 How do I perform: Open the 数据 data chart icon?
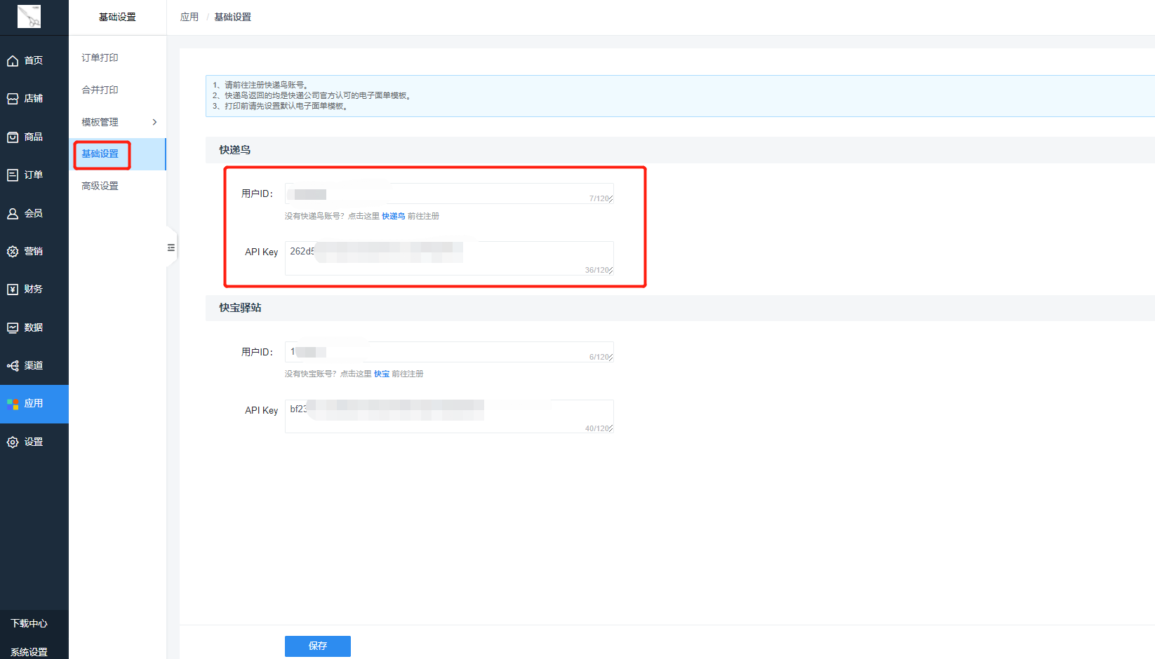13,328
